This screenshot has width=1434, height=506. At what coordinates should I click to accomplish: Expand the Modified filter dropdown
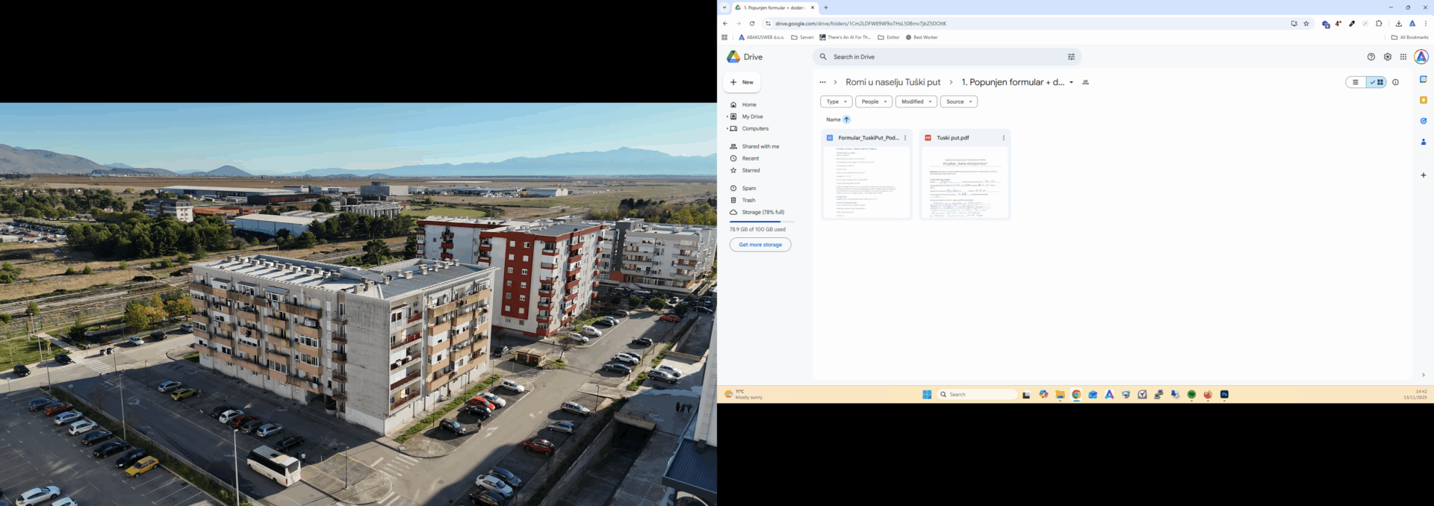tap(916, 101)
